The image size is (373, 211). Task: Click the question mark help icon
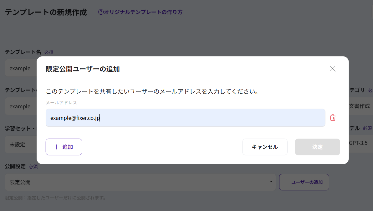pos(101,12)
